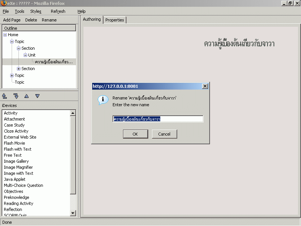
Task: Click the new name input field
Action: click(158, 119)
